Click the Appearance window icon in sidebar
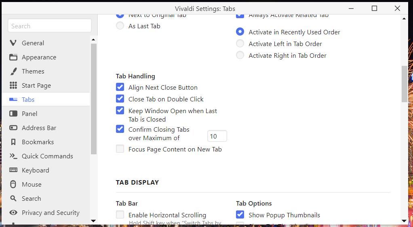Viewport: 413px width, 227px height. [13, 57]
